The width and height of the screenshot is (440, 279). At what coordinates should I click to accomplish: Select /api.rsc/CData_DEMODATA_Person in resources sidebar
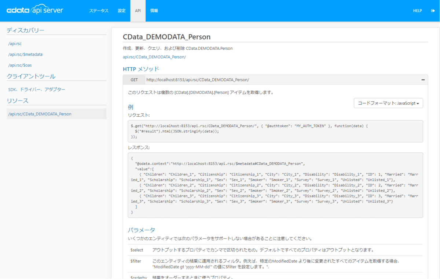56,114
